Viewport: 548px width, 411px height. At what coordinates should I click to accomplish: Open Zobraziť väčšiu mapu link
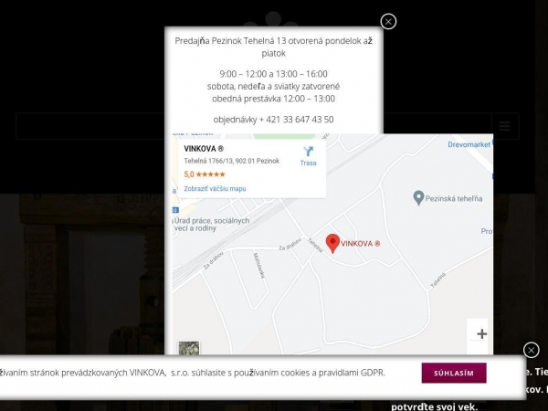[x=215, y=189]
